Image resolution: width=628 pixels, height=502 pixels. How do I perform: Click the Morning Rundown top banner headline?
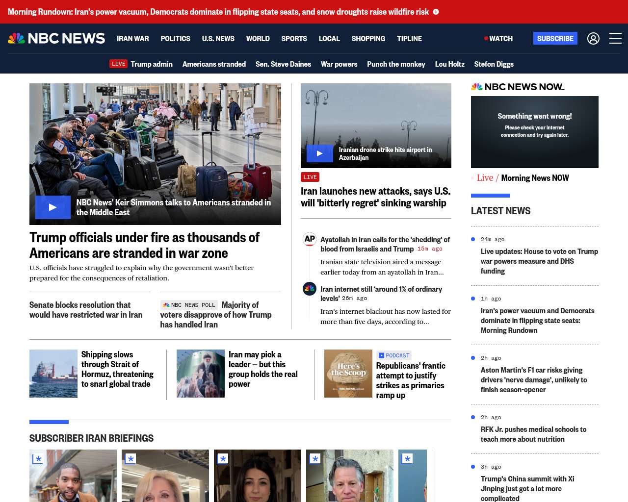tap(218, 12)
